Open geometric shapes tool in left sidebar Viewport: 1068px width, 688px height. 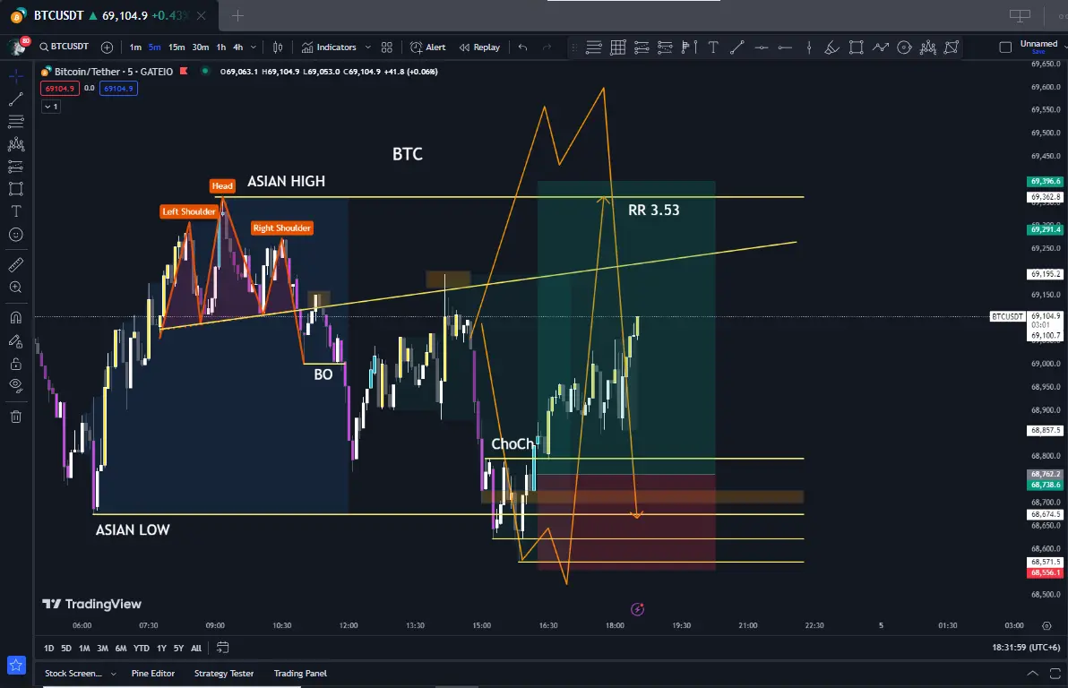(x=15, y=189)
